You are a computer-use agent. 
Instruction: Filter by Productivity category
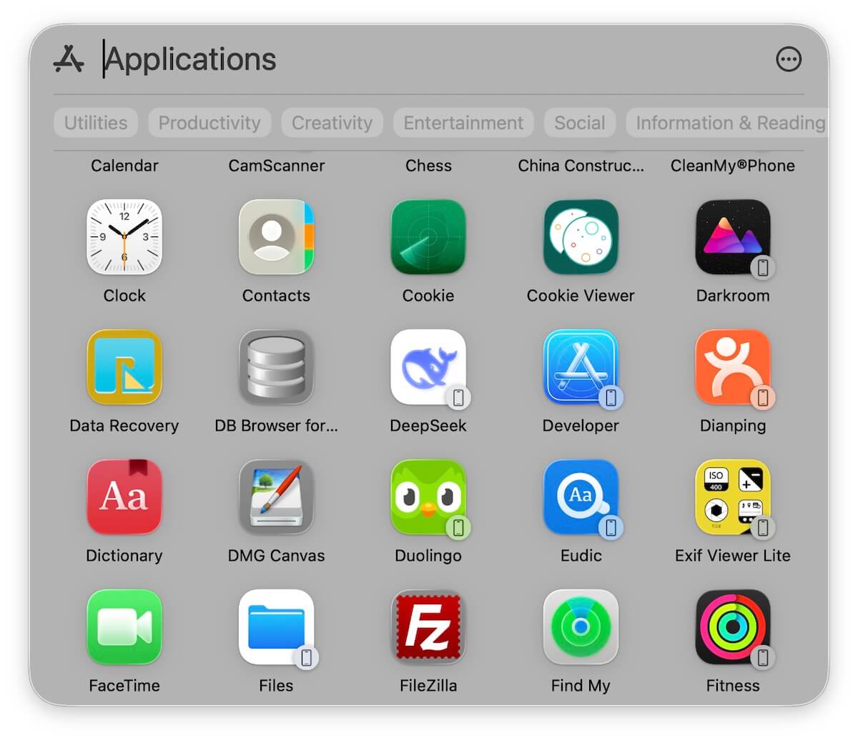(209, 123)
